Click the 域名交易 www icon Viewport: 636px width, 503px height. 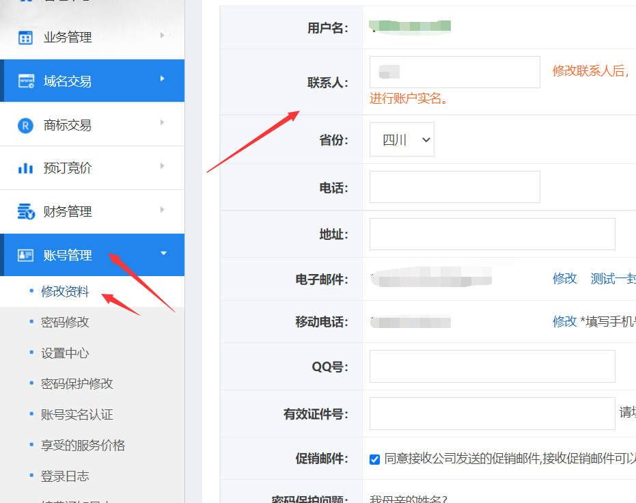click(26, 81)
